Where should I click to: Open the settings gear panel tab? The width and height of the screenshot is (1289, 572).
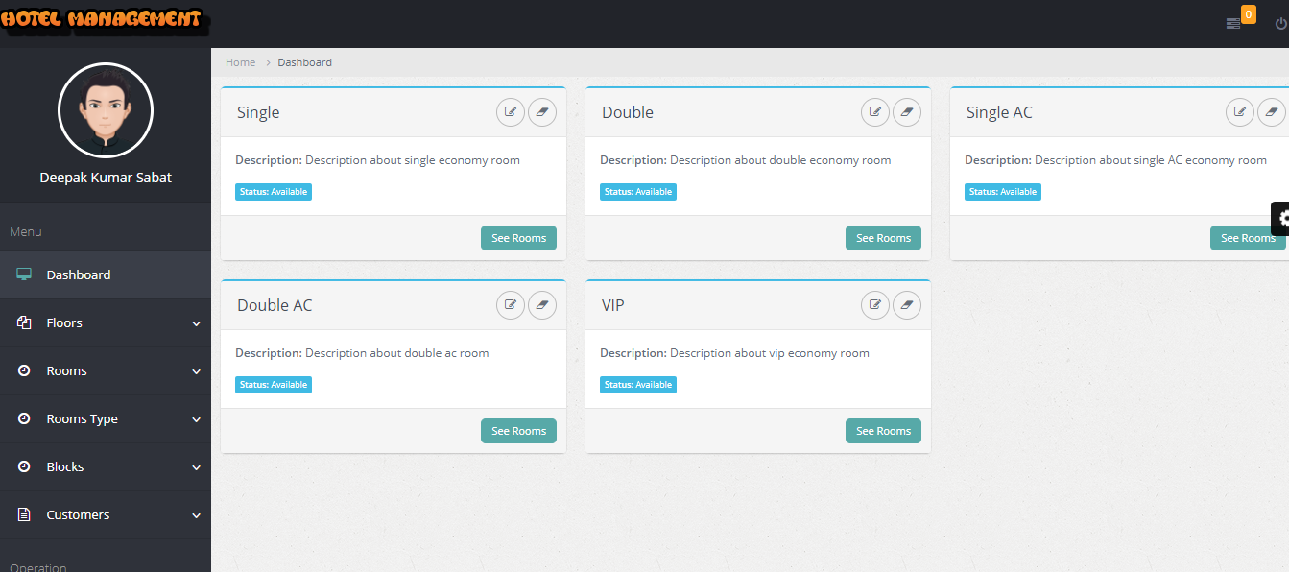[x=1280, y=219]
